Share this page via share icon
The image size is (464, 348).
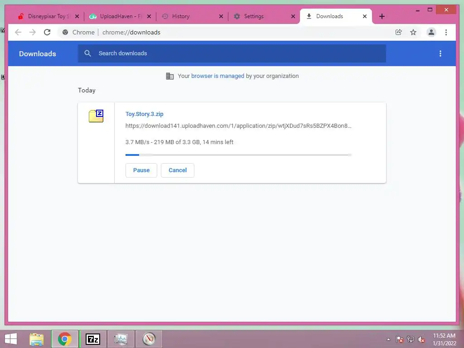(x=399, y=32)
